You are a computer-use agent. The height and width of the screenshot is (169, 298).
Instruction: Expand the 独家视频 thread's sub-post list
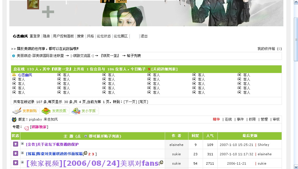22,162
